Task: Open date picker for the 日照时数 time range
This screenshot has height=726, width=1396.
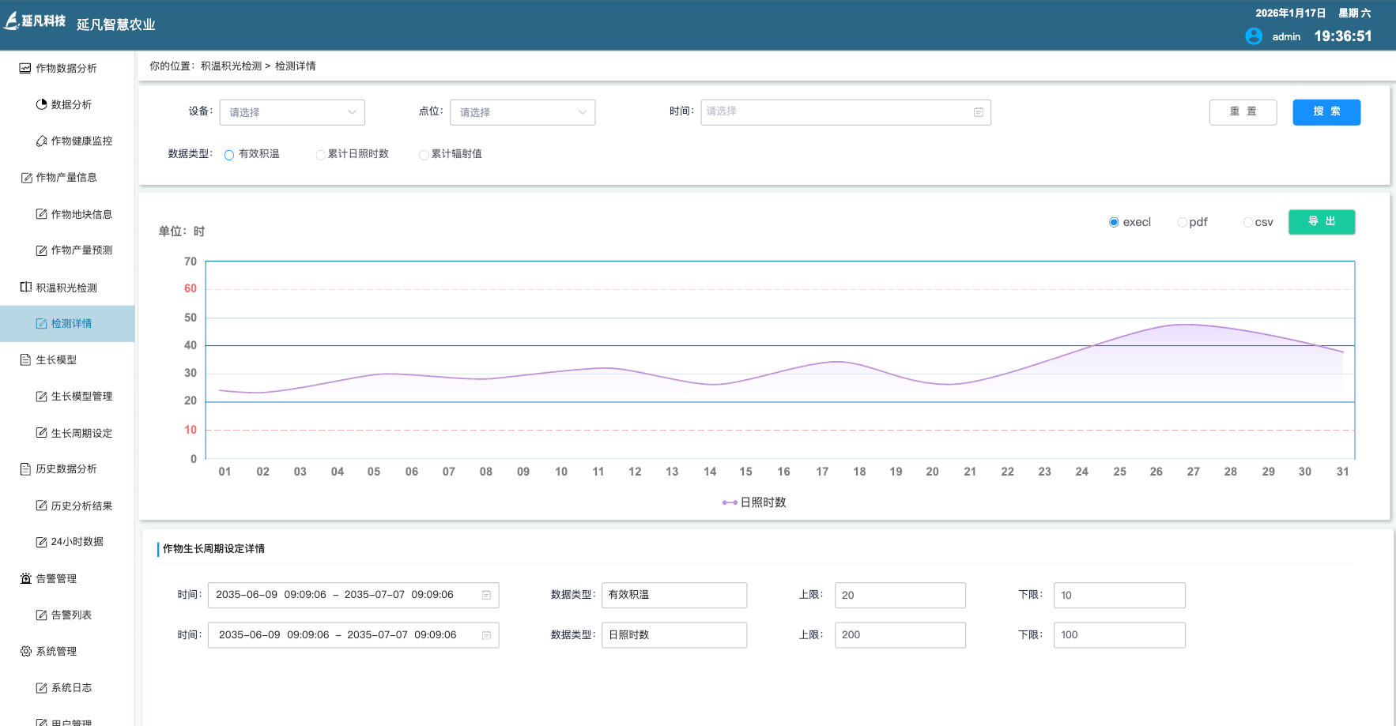Action: (x=353, y=635)
